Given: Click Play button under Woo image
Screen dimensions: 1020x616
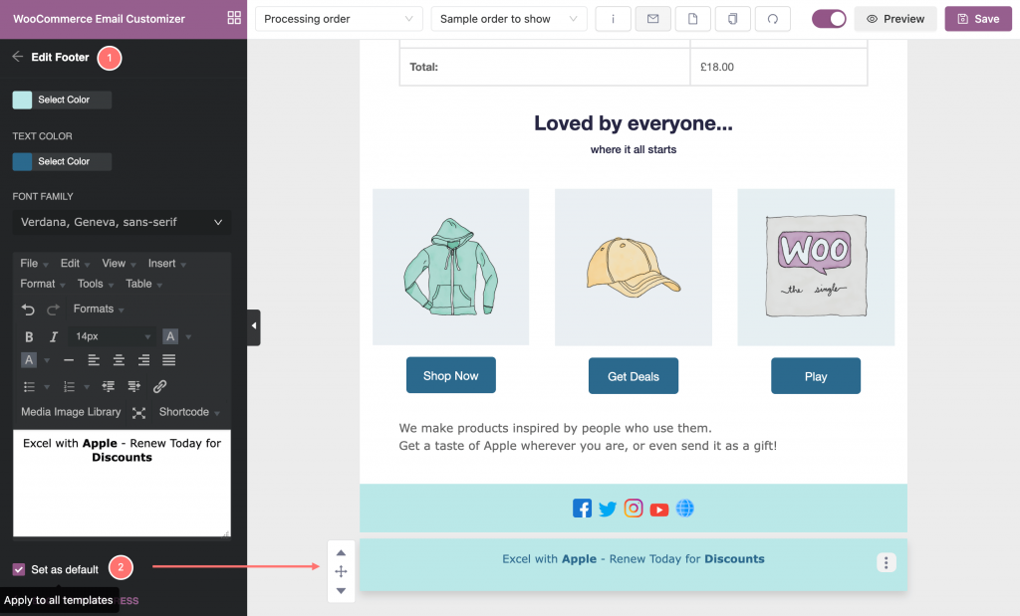Looking at the screenshot, I should point(816,375).
